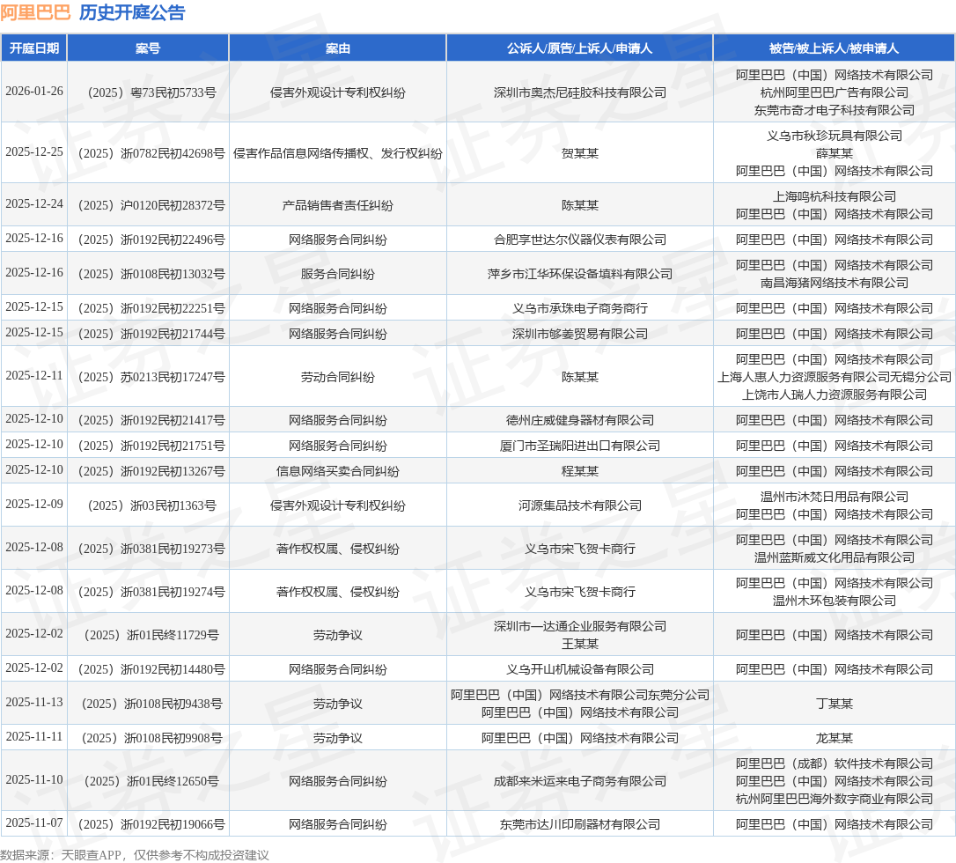Click defendant 阿里巴巴（成都）软件技术有限公司

click(x=834, y=763)
